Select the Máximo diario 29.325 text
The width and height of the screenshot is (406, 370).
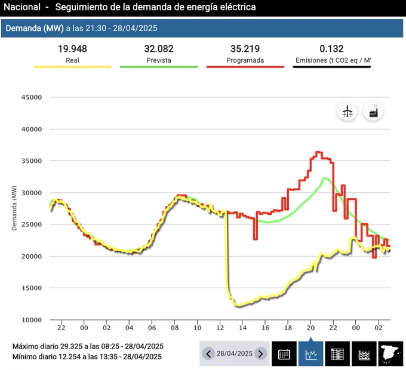(88, 346)
